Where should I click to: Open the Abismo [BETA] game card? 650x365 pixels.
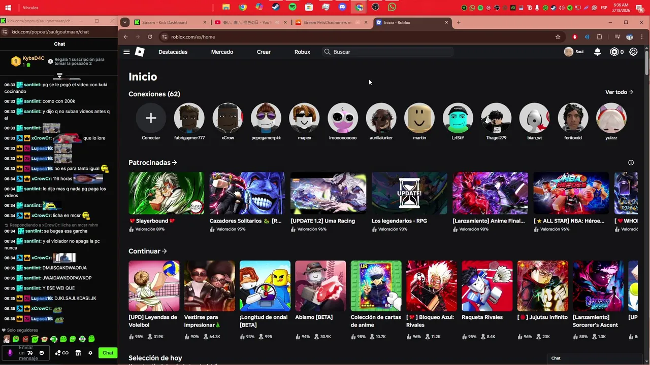320,286
